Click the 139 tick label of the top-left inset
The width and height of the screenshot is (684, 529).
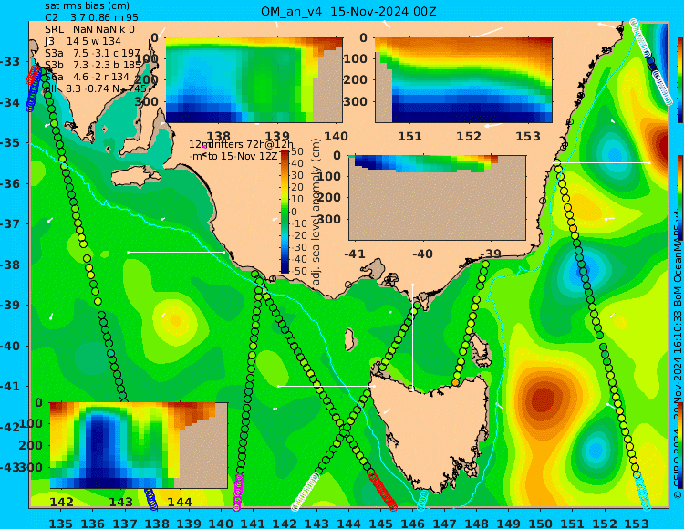[x=277, y=136]
